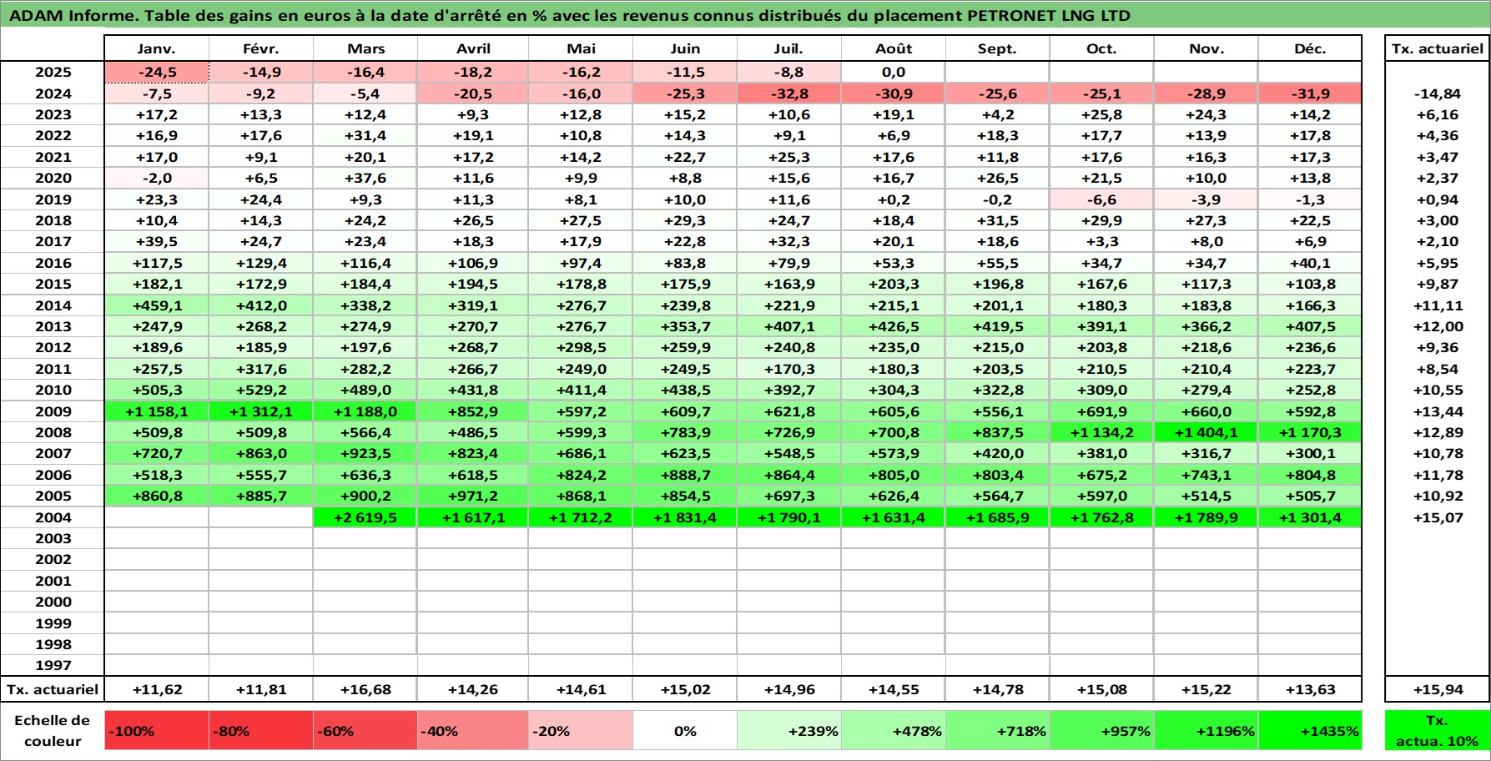Select the +971,2 cell in 2005
The width and height of the screenshot is (1491, 761).
coord(473,496)
